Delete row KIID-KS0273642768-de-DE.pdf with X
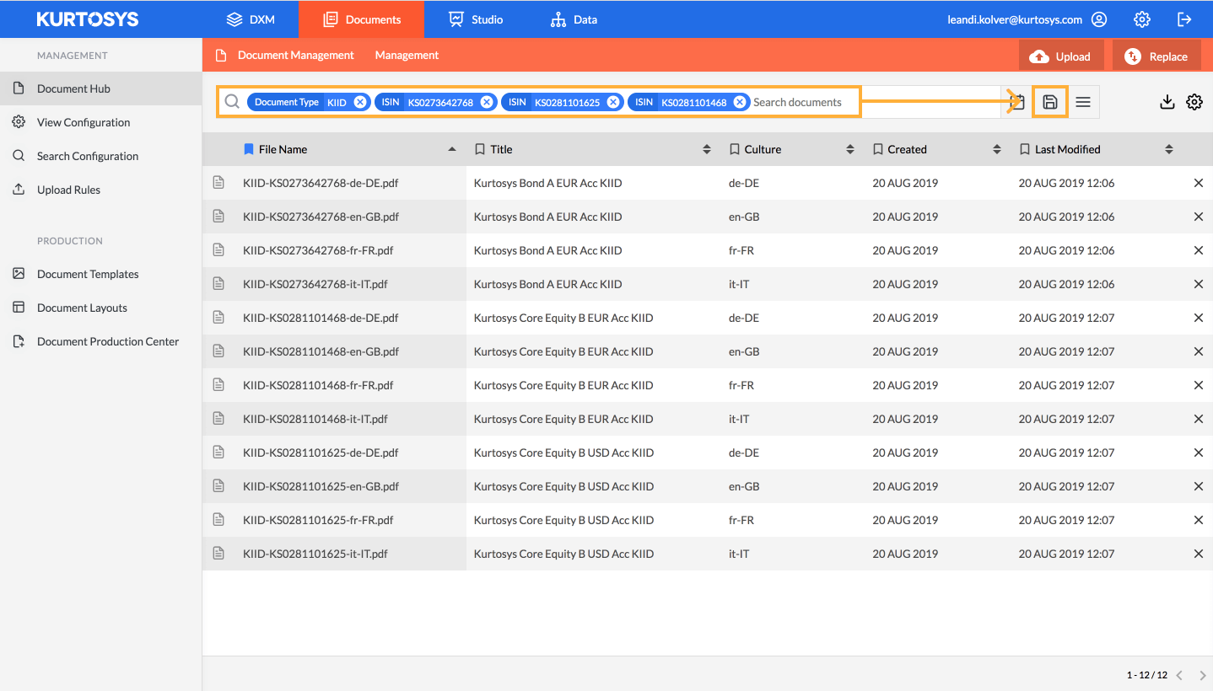1213x691 pixels. 1199,183
